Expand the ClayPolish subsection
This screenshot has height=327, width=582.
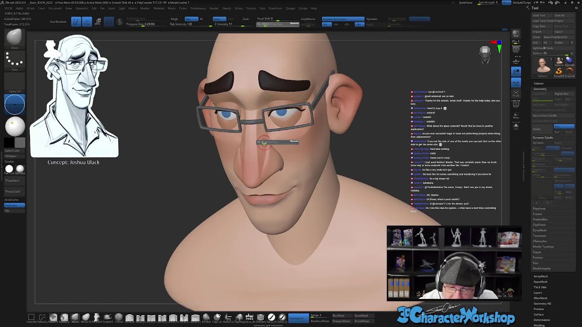pos(539,225)
